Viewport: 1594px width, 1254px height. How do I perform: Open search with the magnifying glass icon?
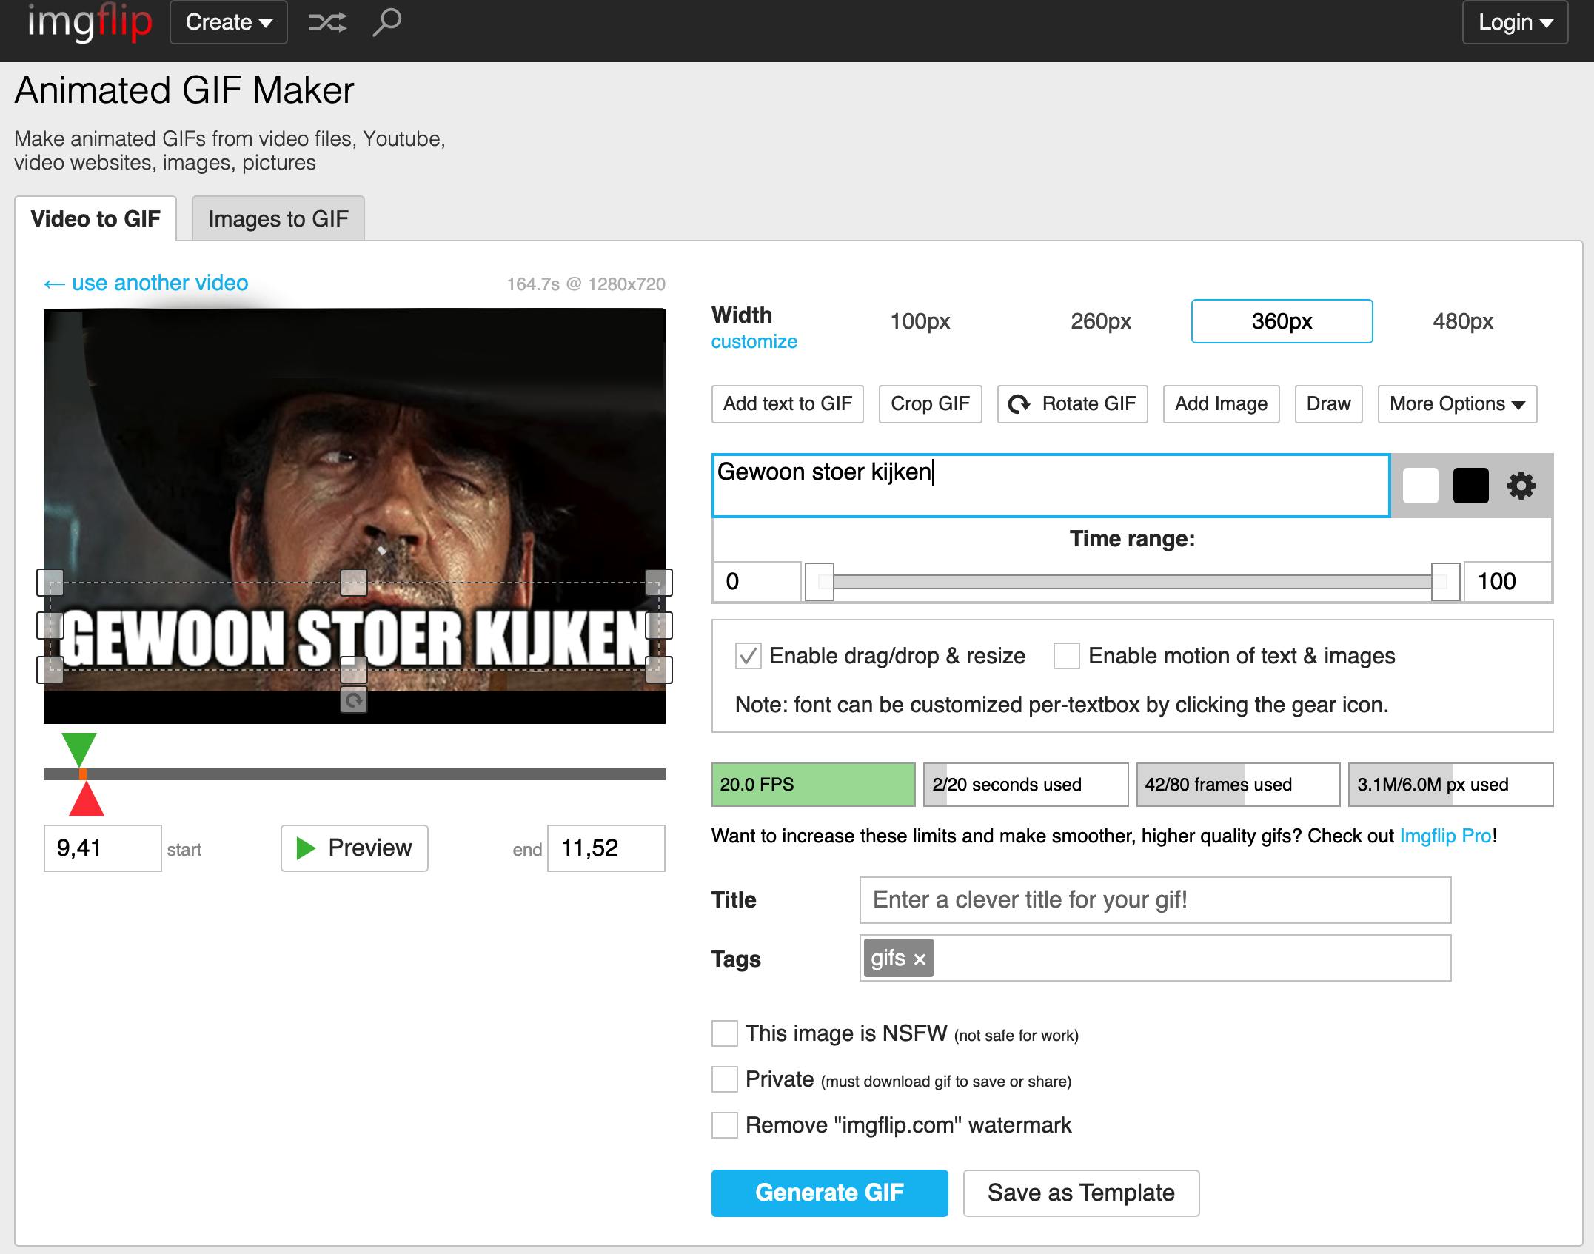tap(386, 22)
